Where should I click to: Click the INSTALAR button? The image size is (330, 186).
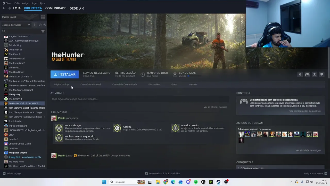click(x=64, y=74)
